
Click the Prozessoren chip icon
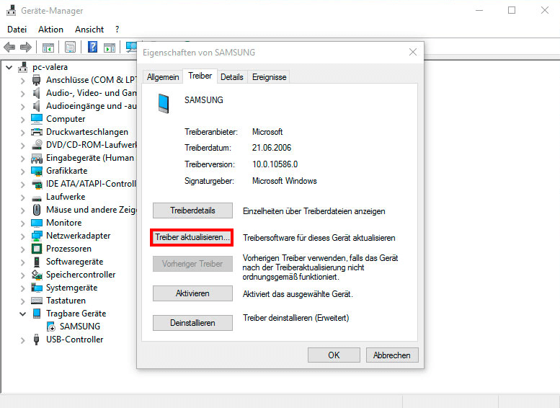tap(37, 249)
